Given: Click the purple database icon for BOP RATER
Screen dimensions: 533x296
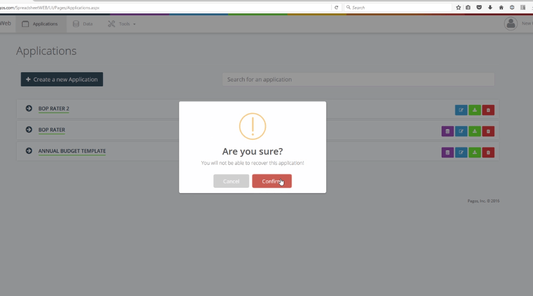Looking at the screenshot, I should pos(447,131).
